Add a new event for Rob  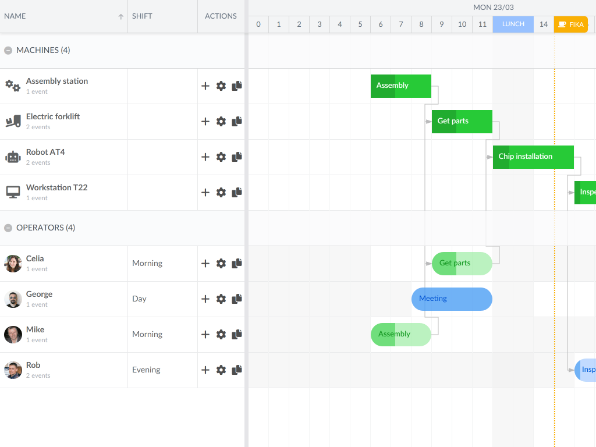coord(205,370)
